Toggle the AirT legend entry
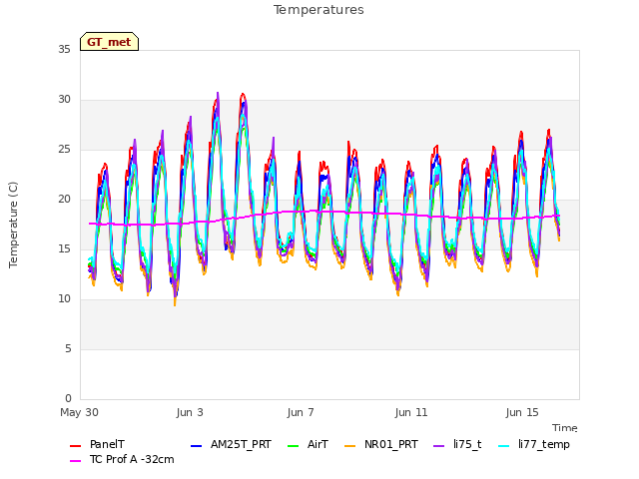Viewport: 639px width, 479px height. (x=308, y=444)
